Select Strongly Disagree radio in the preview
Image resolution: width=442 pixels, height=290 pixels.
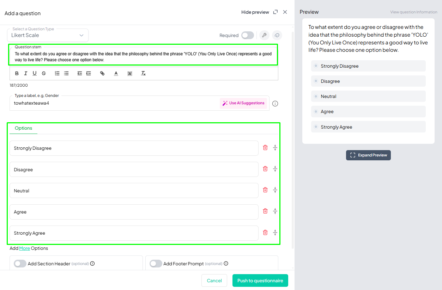pos(316,66)
